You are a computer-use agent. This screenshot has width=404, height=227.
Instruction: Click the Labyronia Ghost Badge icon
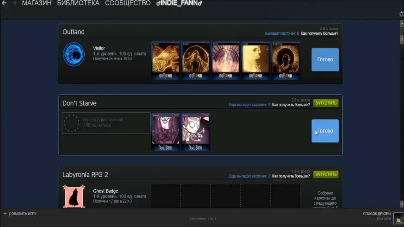click(x=74, y=196)
